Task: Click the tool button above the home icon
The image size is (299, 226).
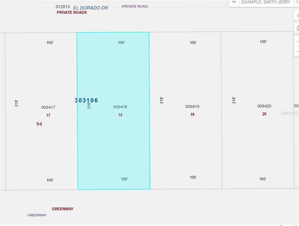Action: (297, 15)
